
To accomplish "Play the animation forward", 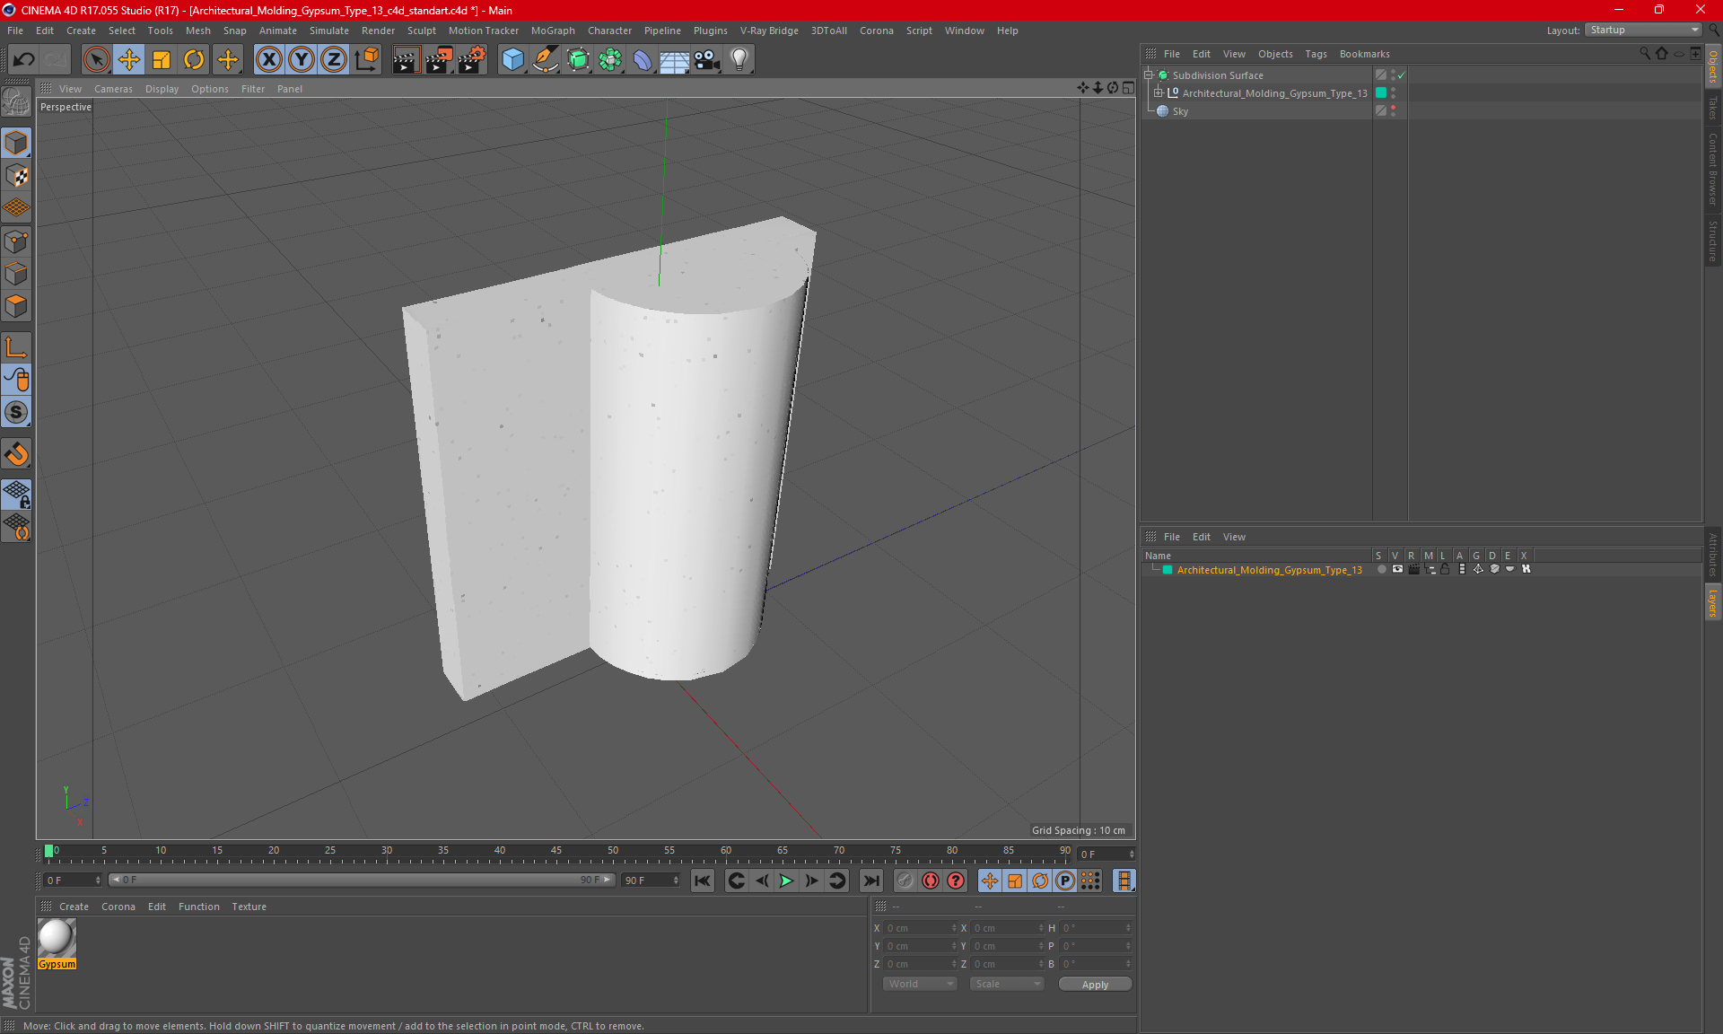I will coord(786,881).
